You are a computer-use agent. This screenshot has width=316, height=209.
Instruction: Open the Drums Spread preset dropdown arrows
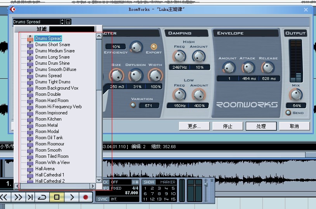point(62,22)
